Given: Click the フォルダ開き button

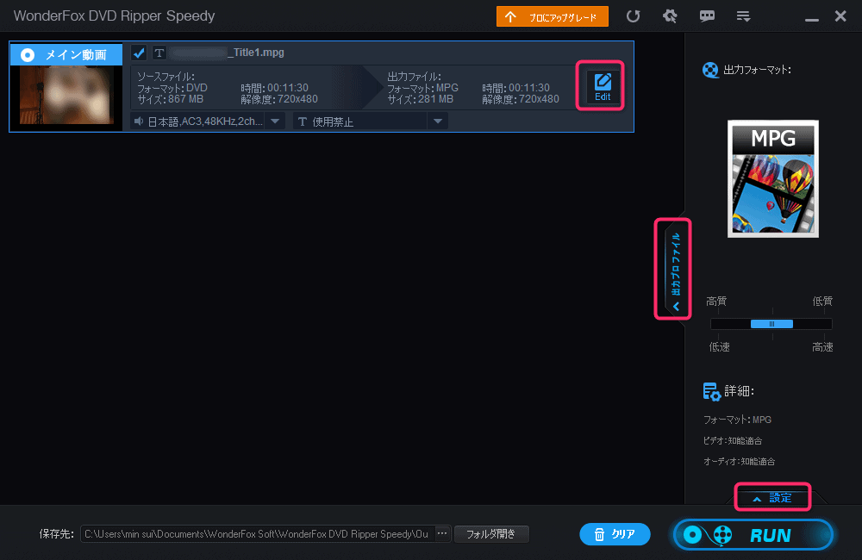Looking at the screenshot, I should [x=491, y=534].
